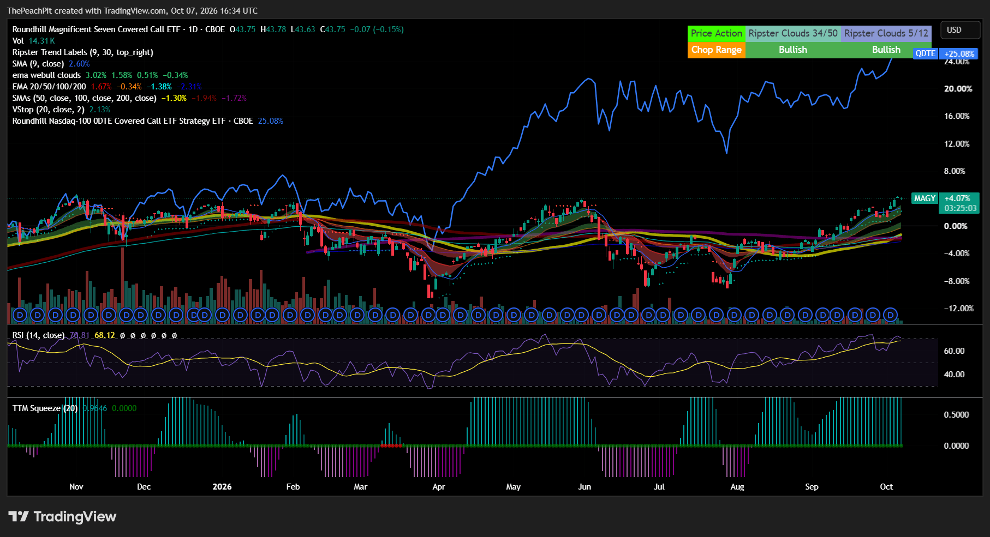The image size is (990, 537).
Task: Click the orange Chop Range cell
Action: 717,50
